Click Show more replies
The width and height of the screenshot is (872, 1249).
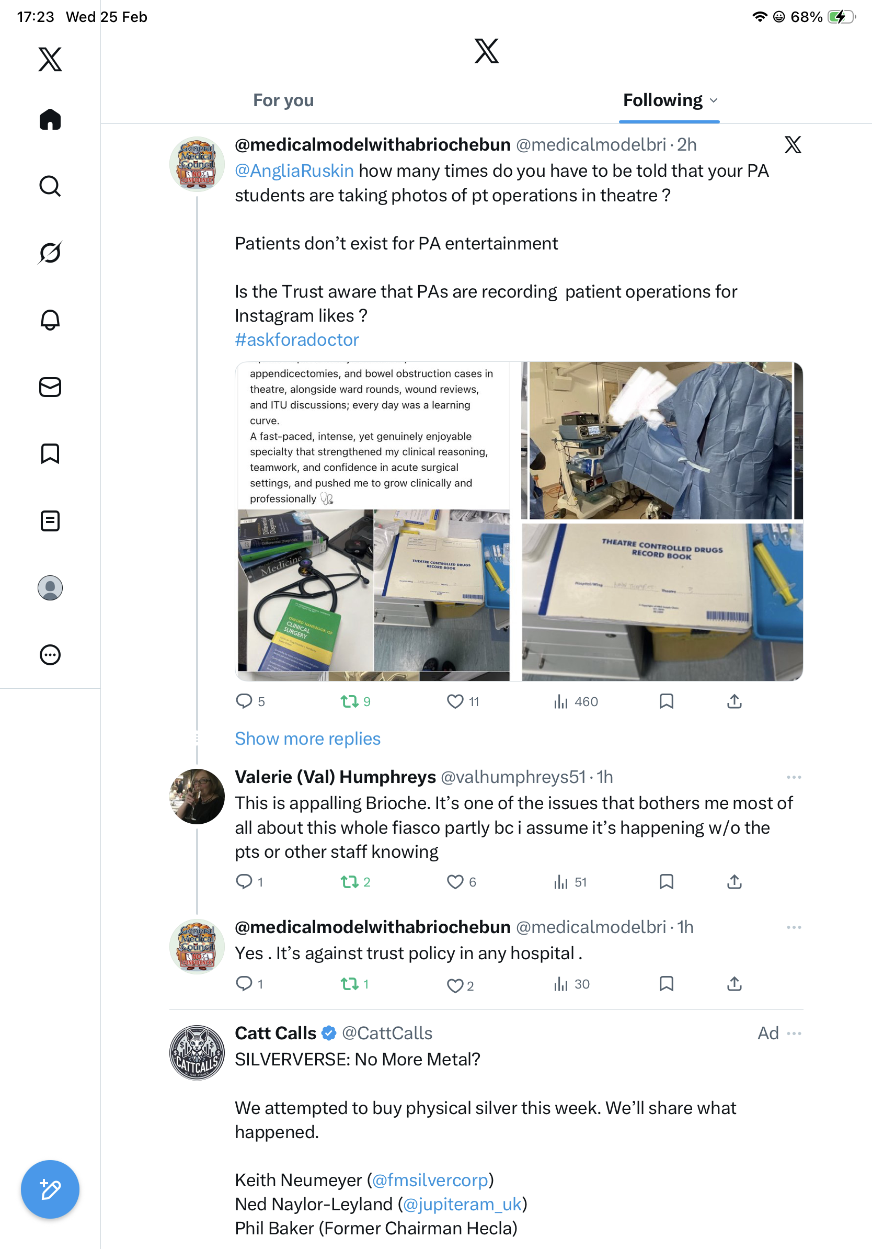[308, 738]
